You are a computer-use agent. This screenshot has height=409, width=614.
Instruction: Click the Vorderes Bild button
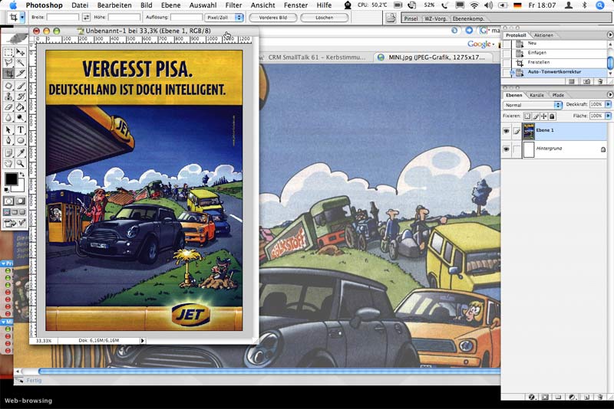pyautogui.click(x=272, y=17)
